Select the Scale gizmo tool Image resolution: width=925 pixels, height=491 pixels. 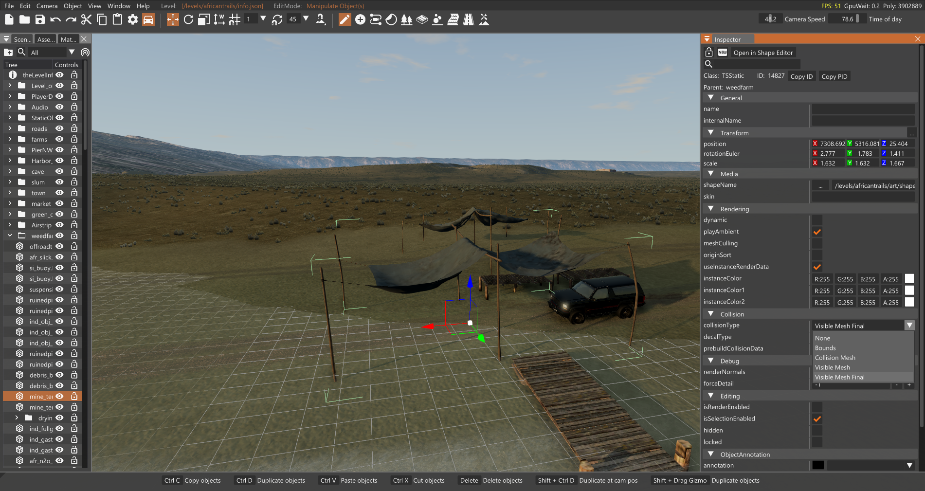pos(204,19)
